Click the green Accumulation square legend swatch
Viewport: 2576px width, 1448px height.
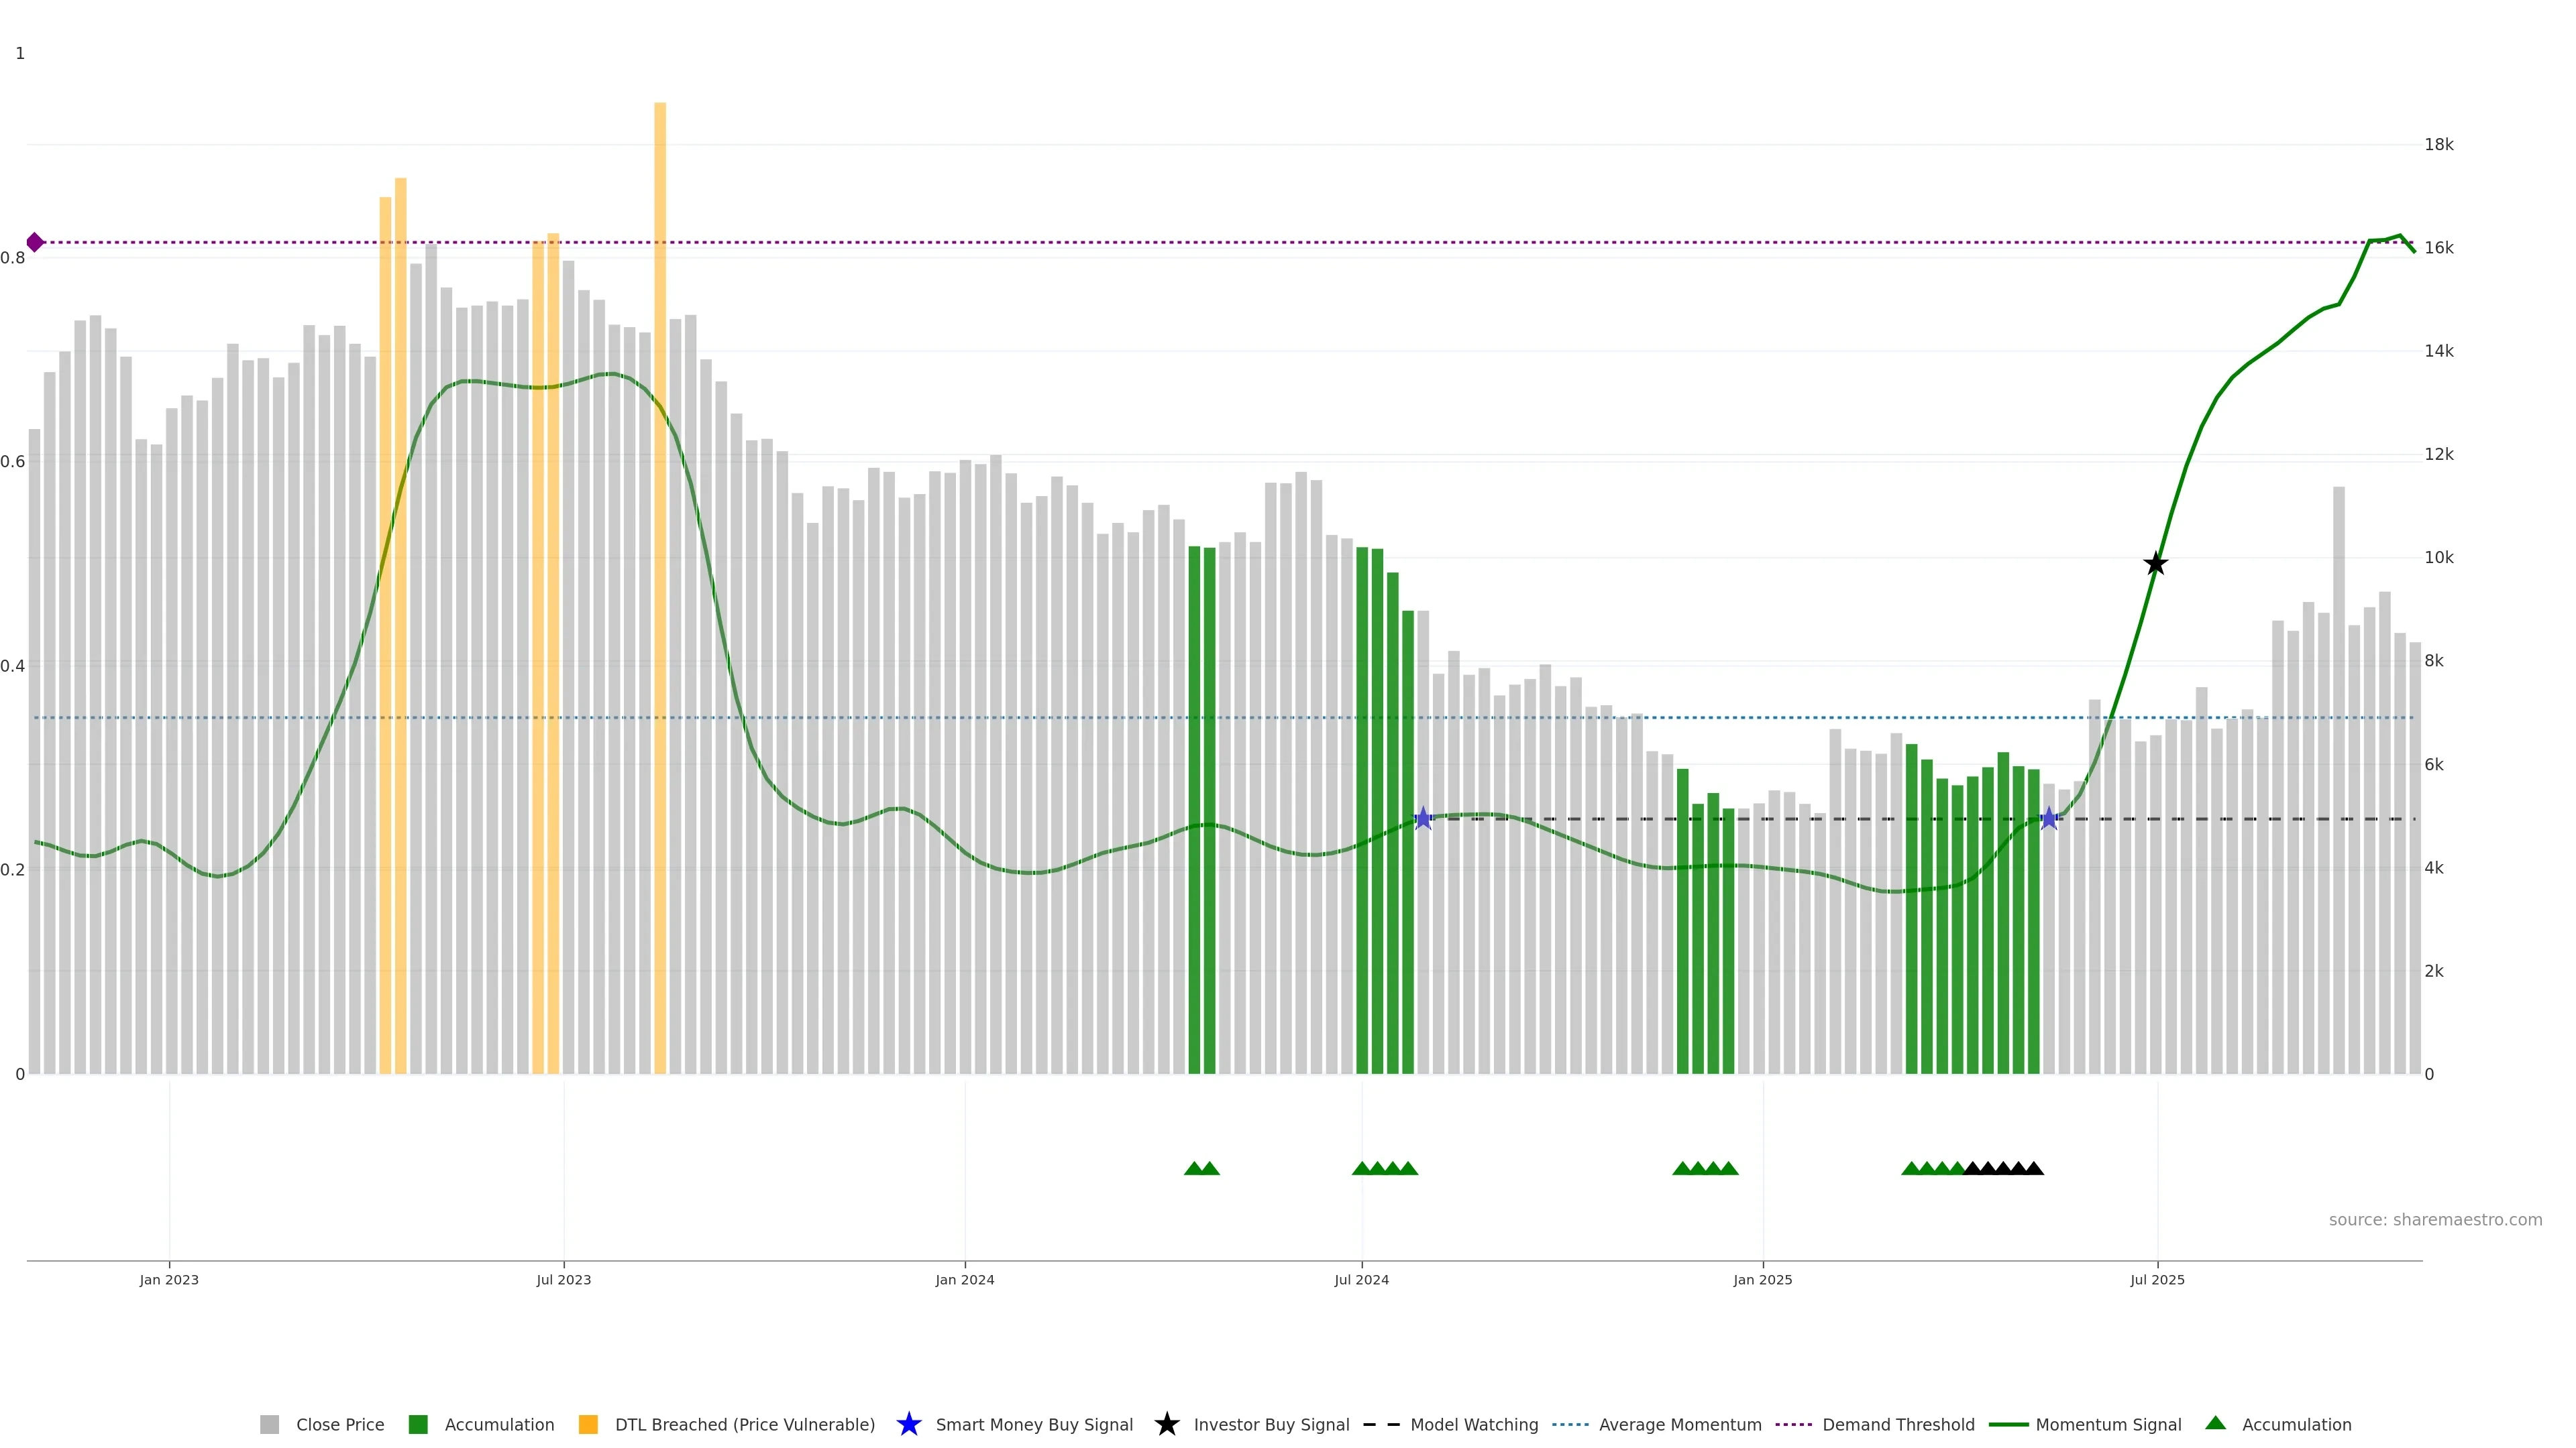pos(418,1424)
